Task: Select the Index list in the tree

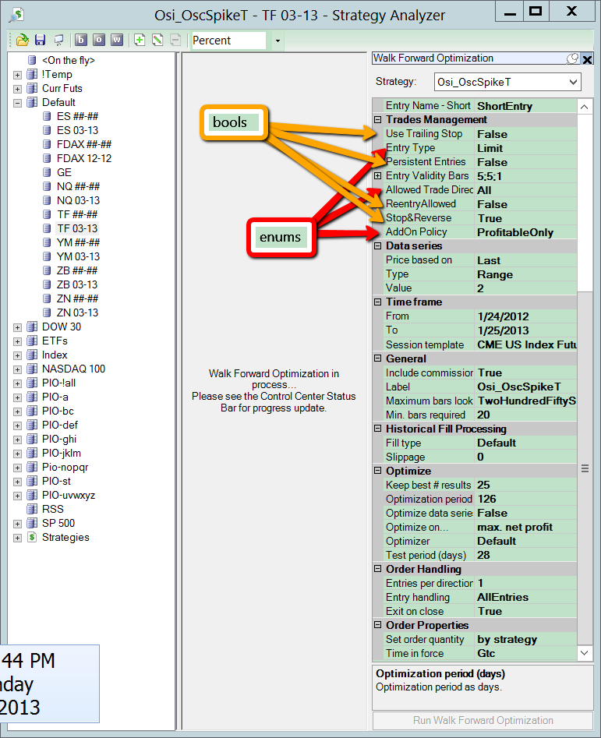Action: tap(55, 355)
